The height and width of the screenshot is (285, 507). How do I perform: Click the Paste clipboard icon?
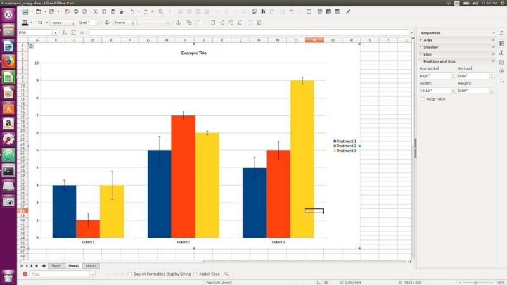pyautogui.click(x=113, y=11)
